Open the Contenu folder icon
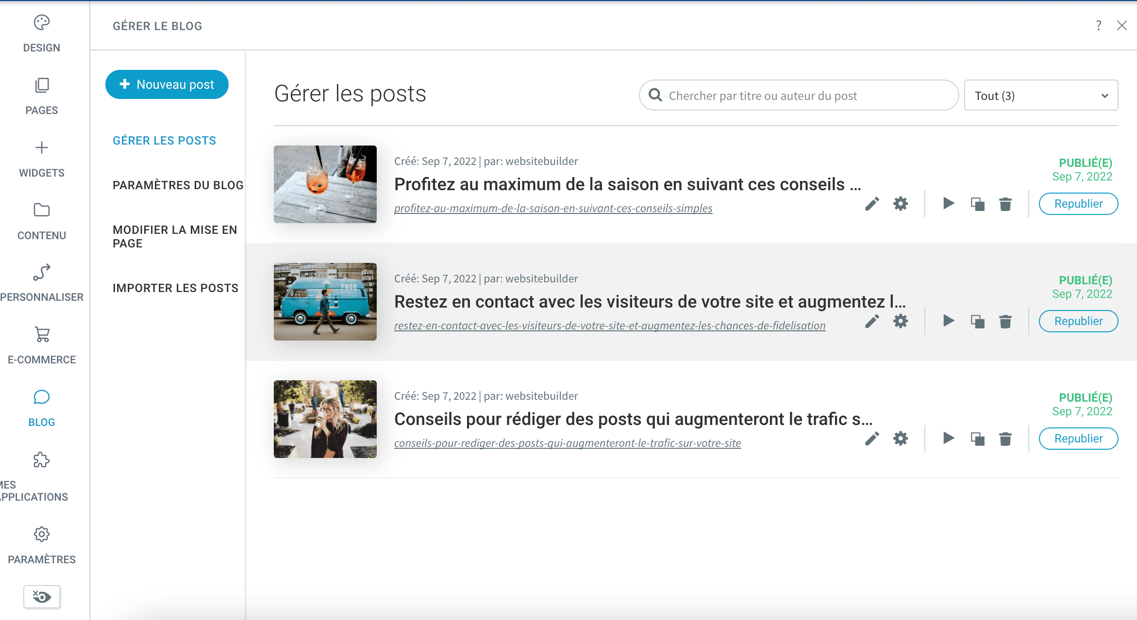Viewport: 1137px width, 620px height. click(x=42, y=210)
